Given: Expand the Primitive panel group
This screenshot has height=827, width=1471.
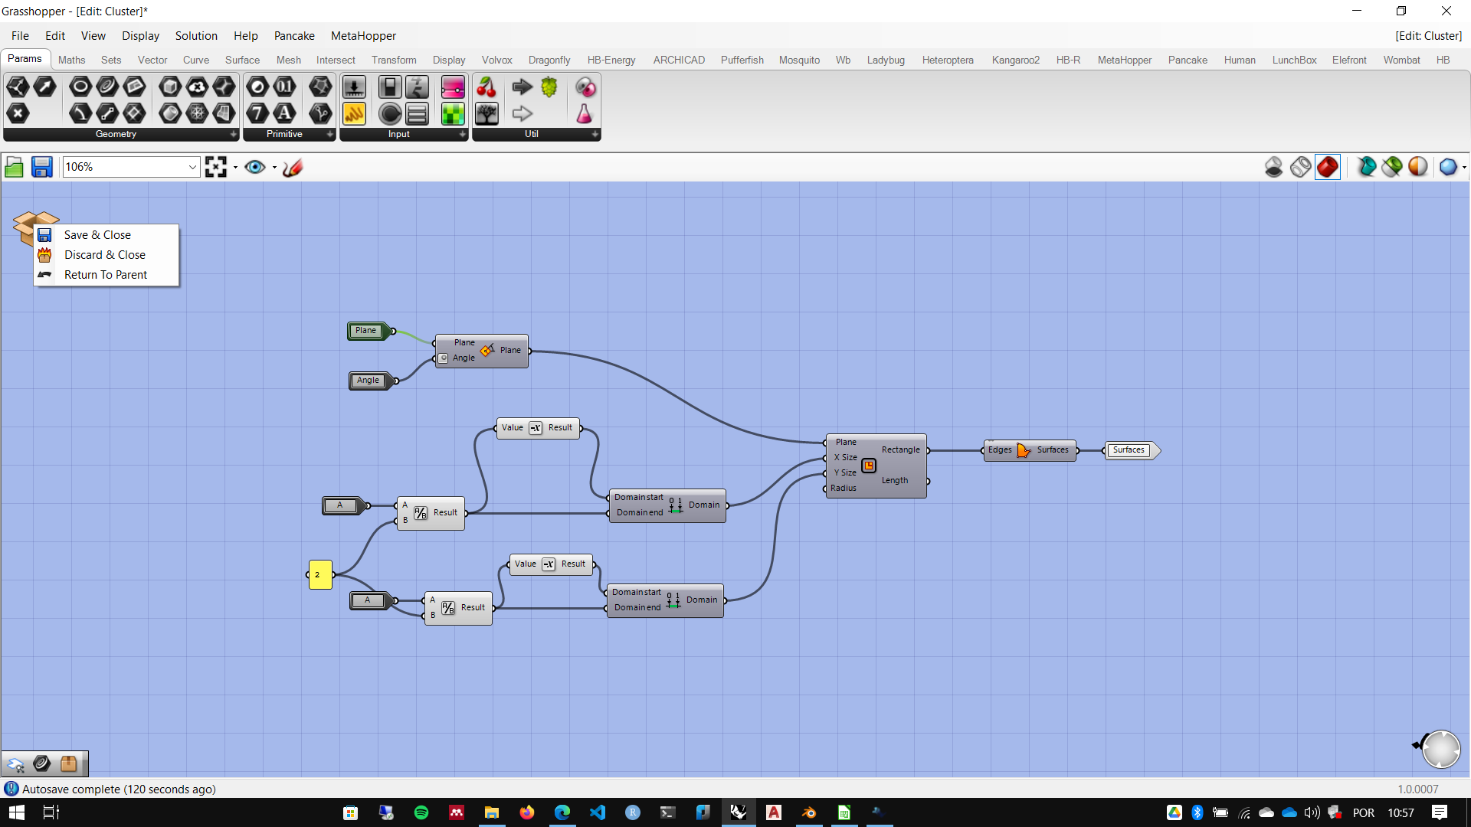Looking at the screenshot, I should (330, 134).
